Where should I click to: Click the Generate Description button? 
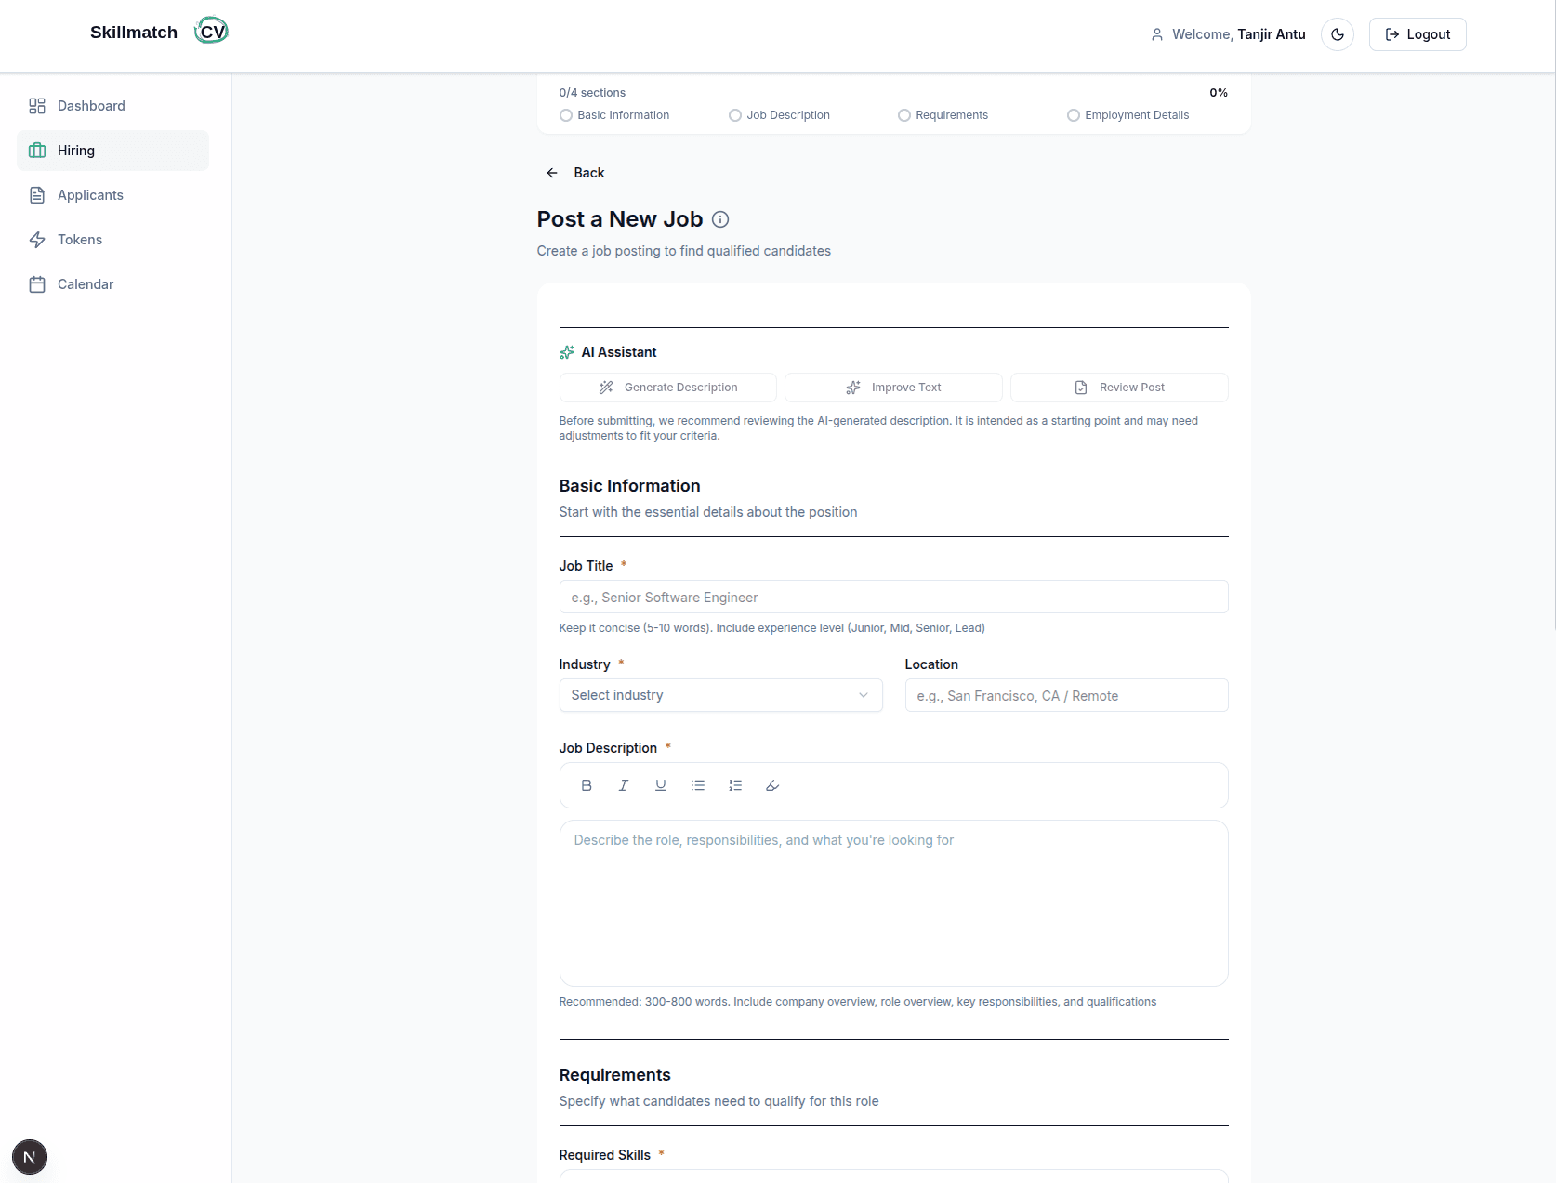667,387
